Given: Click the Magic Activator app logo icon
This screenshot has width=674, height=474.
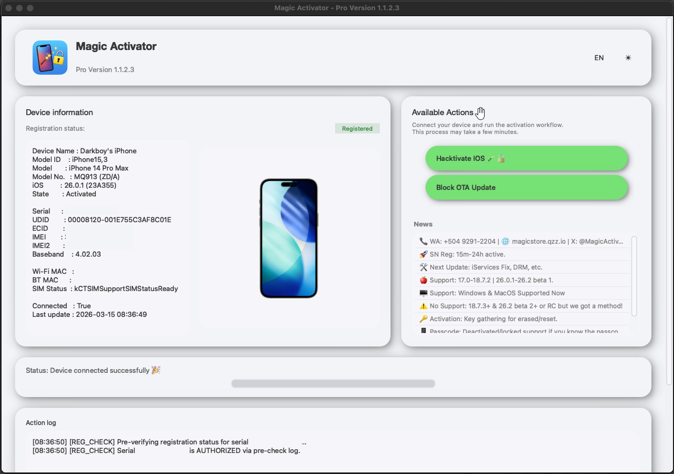Looking at the screenshot, I should point(49,57).
